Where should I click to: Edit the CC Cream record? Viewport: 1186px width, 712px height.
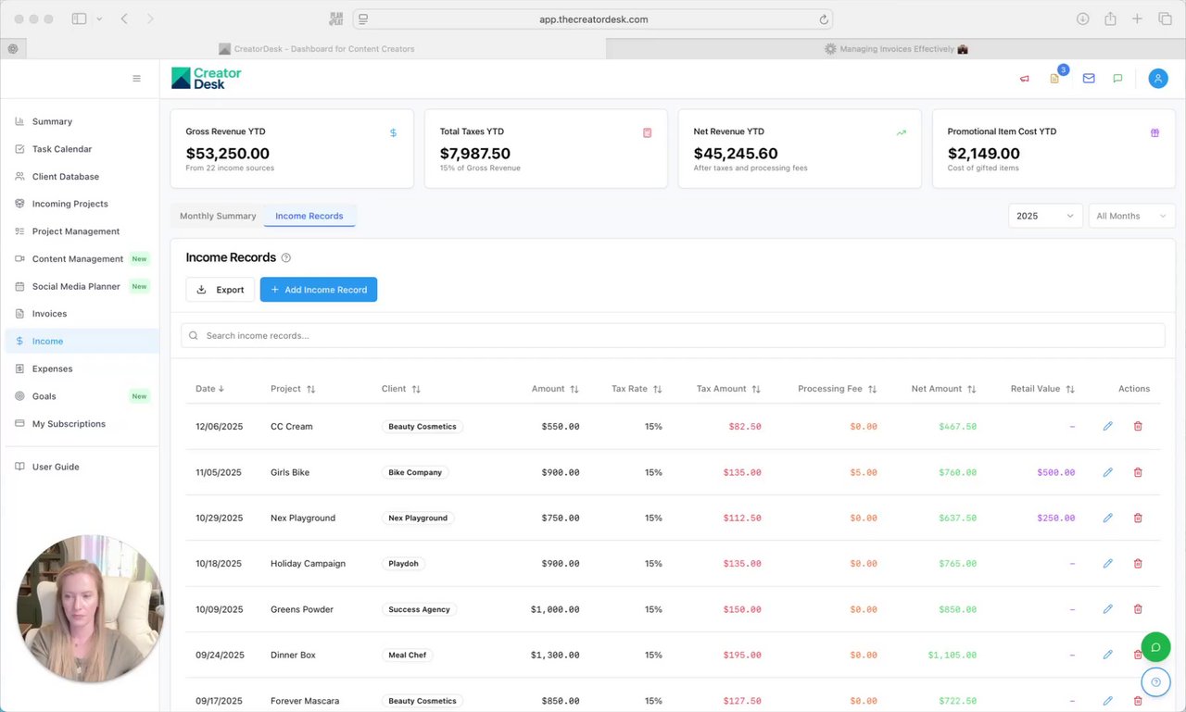tap(1107, 427)
